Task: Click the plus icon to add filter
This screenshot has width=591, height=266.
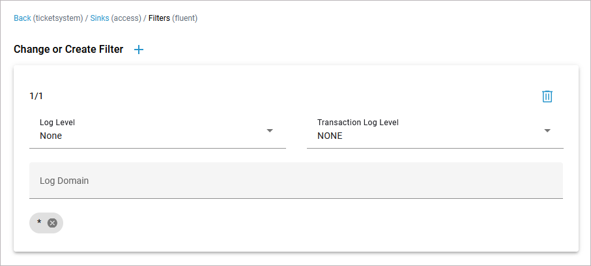Action: (138, 50)
